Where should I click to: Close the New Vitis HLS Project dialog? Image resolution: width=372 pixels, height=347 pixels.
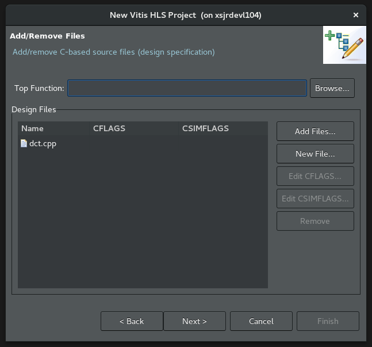(x=356, y=15)
